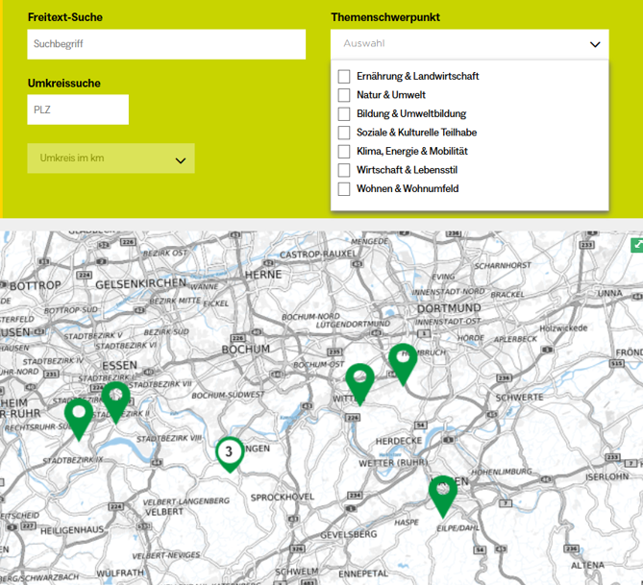This screenshot has height=585, width=643.
Task: Click the Herne label on the map
Action: tap(263, 275)
